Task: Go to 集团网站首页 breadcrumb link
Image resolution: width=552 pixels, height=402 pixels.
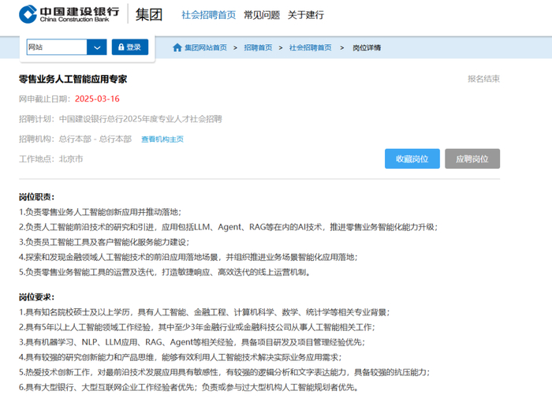Action: [206, 47]
